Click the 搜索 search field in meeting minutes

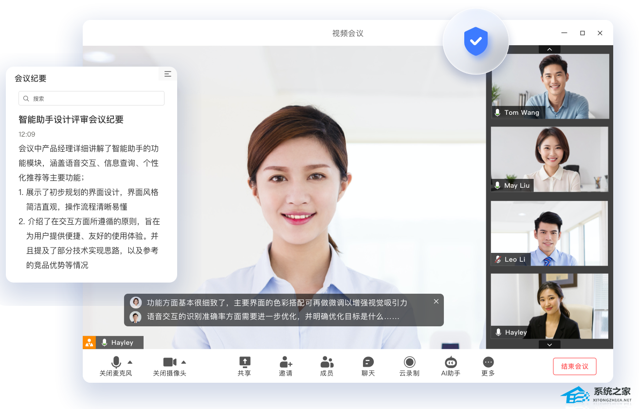(x=91, y=98)
